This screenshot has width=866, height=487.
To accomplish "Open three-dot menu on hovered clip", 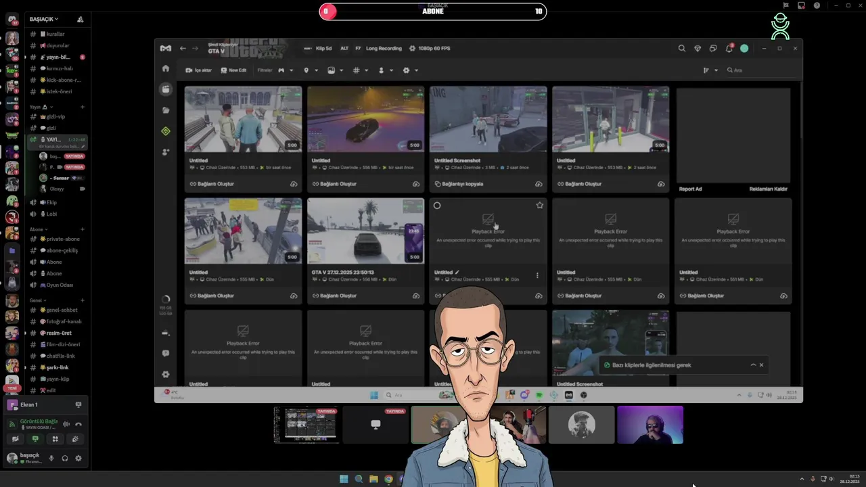I will [537, 275].
